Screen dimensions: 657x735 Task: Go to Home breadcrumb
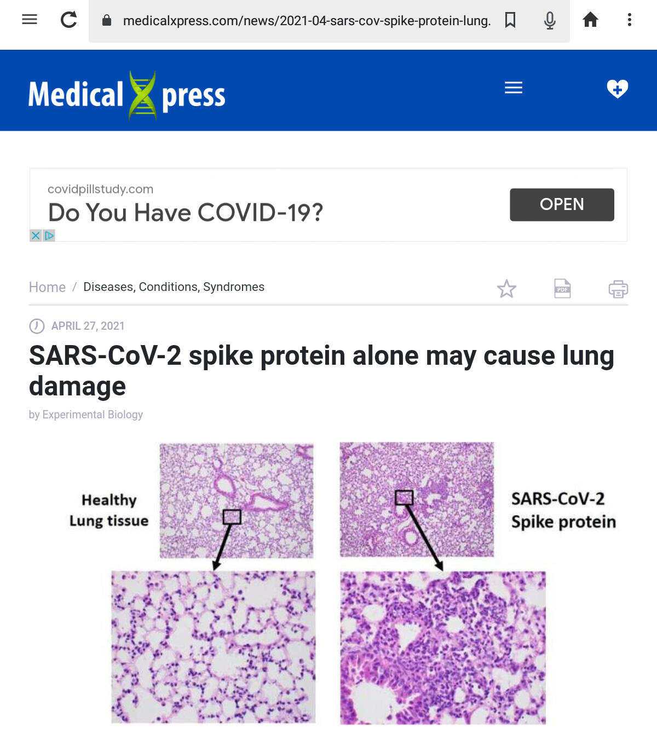[x=47, y=287]
